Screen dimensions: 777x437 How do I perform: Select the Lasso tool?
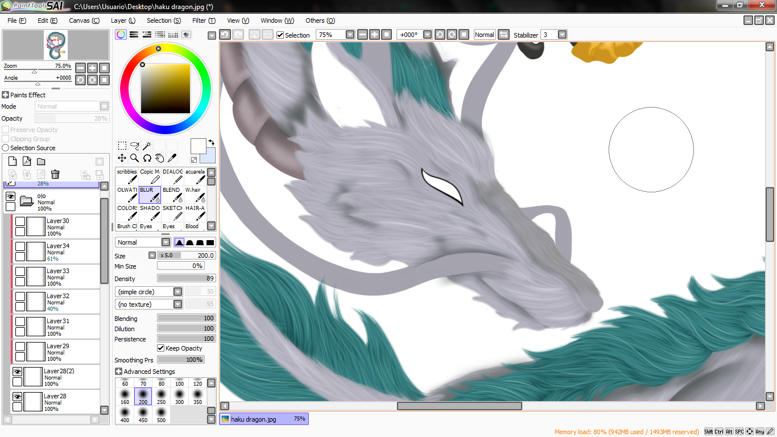pos(134,146)
